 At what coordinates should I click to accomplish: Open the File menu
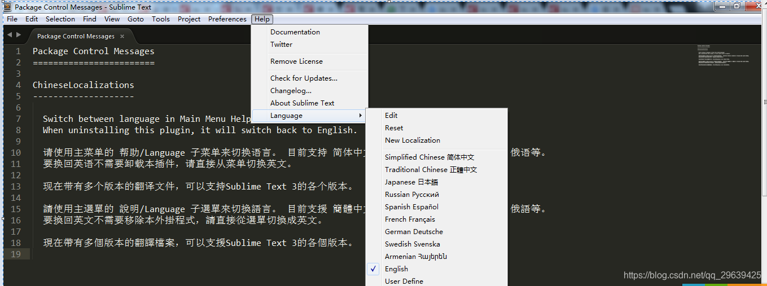click(12, 19)
